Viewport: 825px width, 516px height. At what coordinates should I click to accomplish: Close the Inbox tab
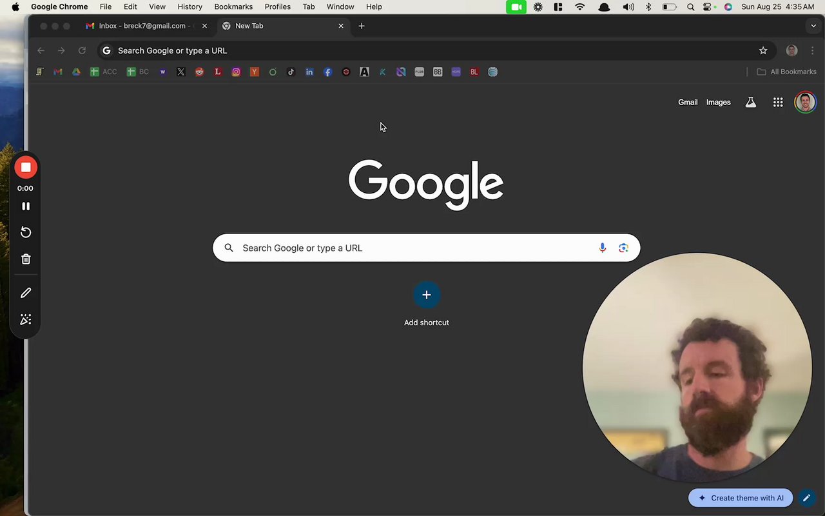coord(204,26)
